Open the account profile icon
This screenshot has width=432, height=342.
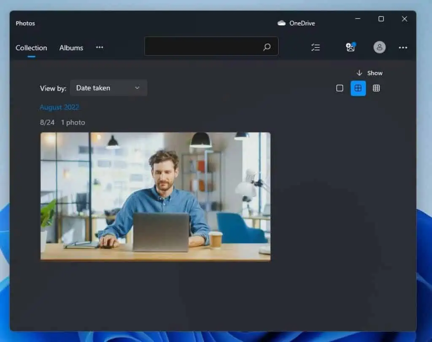coord(379,47)
